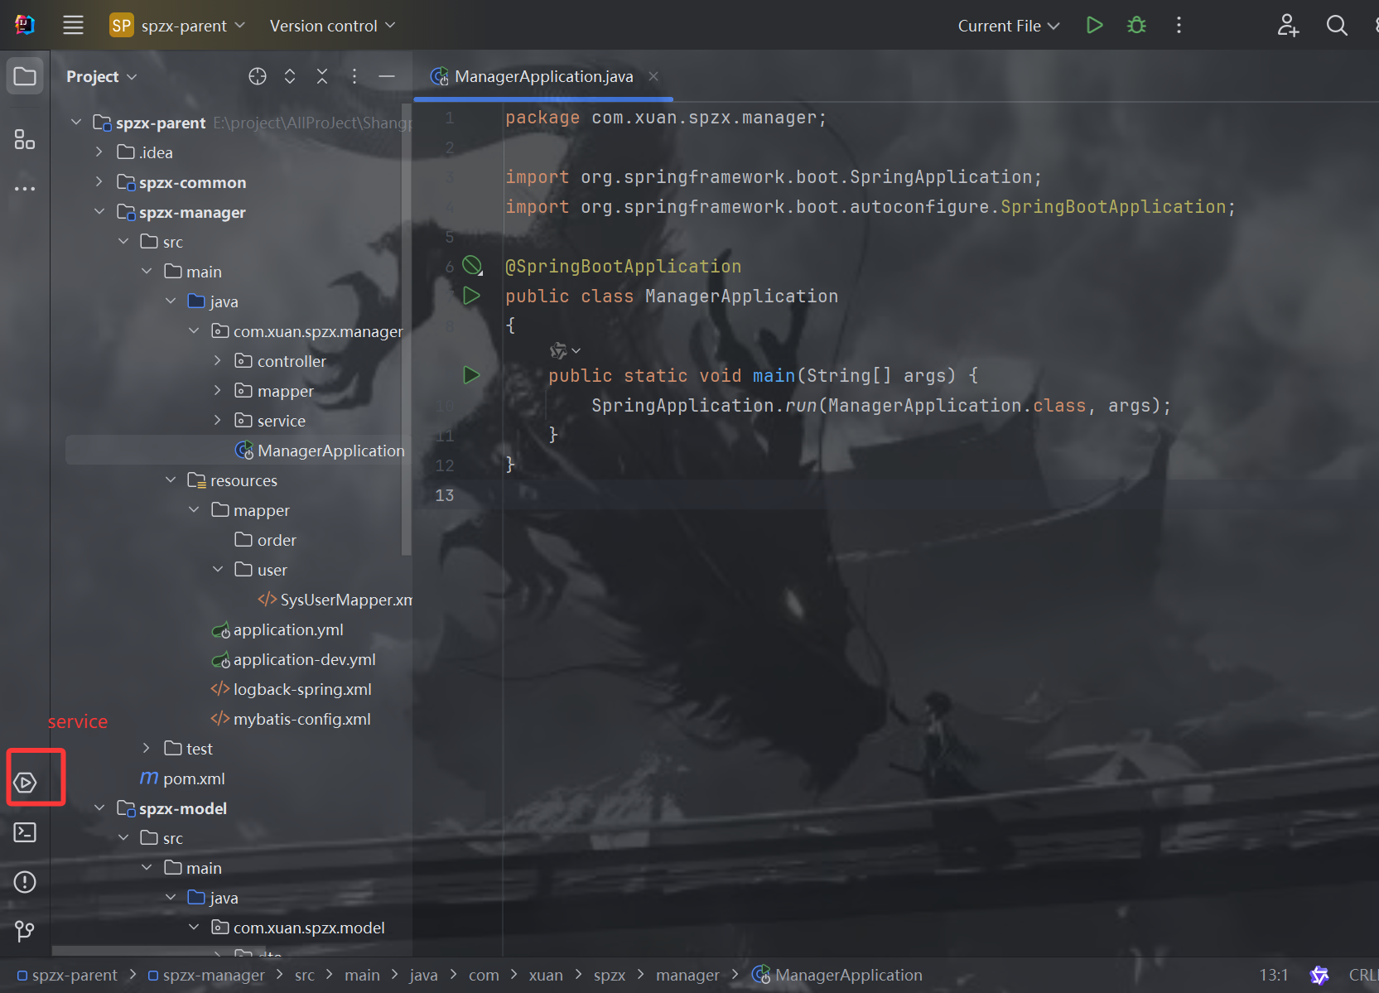Image resolution: width=1379 pixels, height=993 pixels.
Task: Open Current File run configuration dropdown
Action: (1009, 26)
